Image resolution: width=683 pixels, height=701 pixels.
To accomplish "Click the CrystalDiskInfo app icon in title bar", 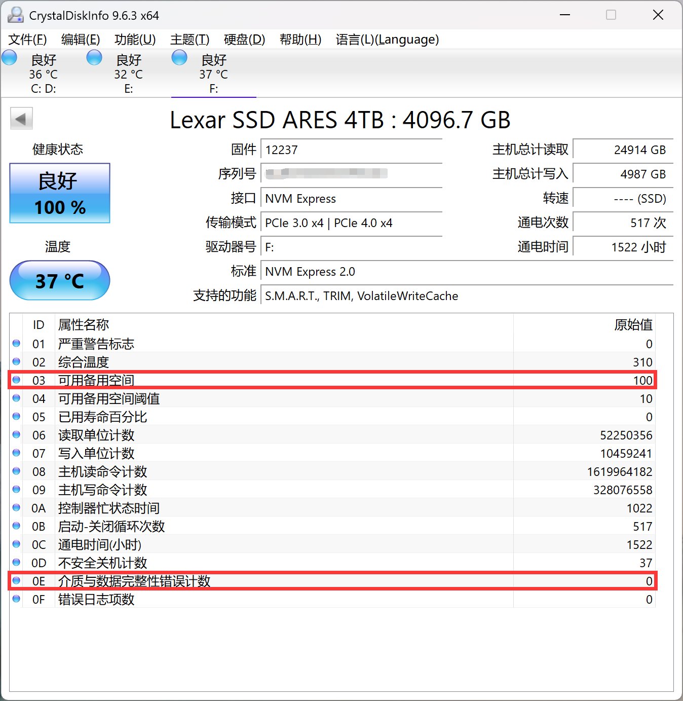I will pos(16,15).
